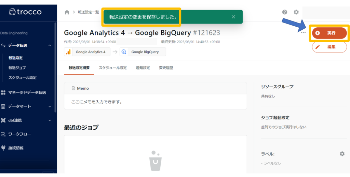The width and height of the screenshot is (350, 177).
Task: Open label settings gear icon
Action: coord(342,154)
